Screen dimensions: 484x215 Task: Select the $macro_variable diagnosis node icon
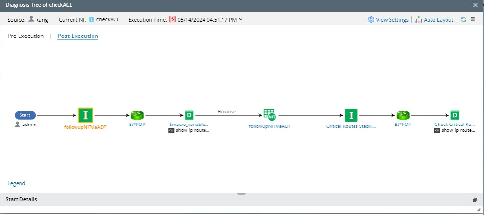(189, 116)
